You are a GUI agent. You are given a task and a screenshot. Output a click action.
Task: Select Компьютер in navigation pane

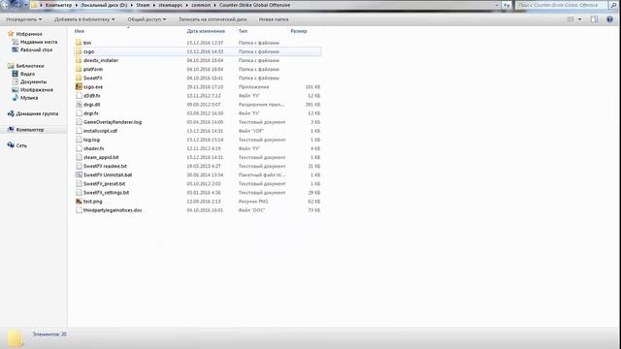[x=30, y=129]
